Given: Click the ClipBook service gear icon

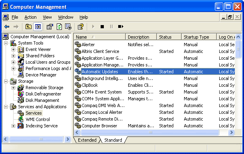Looking at the screenshot, I should [x=78, y=85].
